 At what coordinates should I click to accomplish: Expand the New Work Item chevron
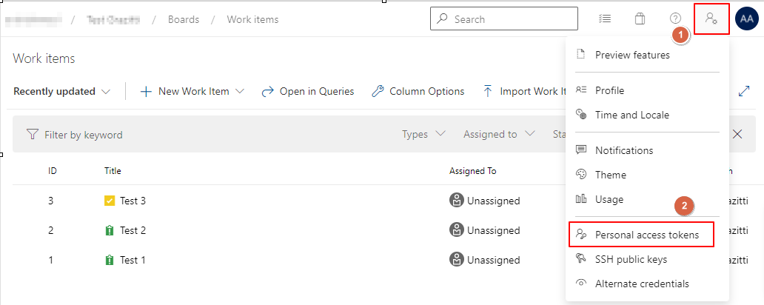(x=240, y=92)
